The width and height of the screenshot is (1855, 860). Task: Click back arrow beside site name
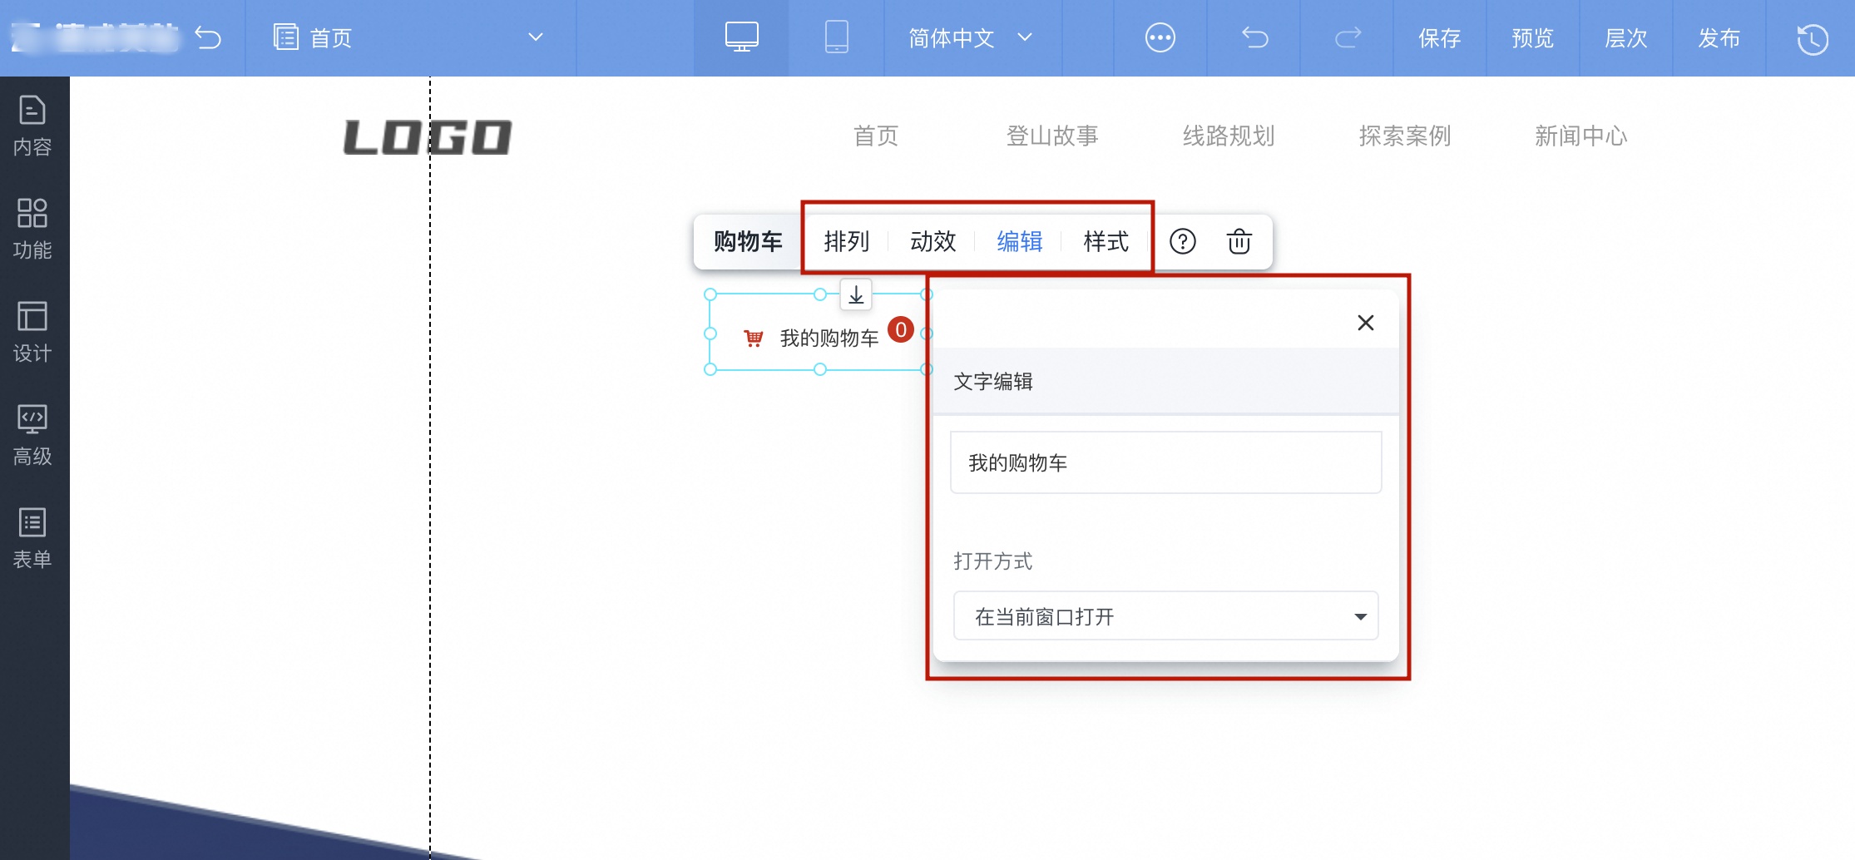tap(208, 37)
